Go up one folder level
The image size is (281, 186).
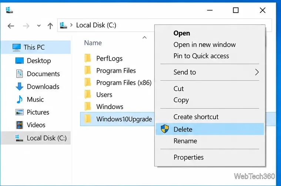click(x=50, y=26)
